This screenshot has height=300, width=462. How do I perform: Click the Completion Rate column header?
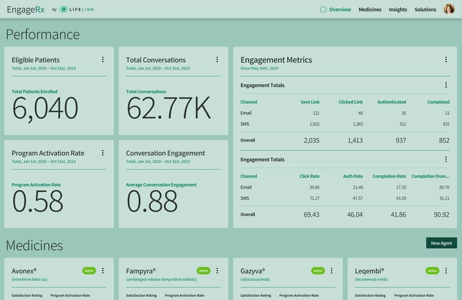389,176
